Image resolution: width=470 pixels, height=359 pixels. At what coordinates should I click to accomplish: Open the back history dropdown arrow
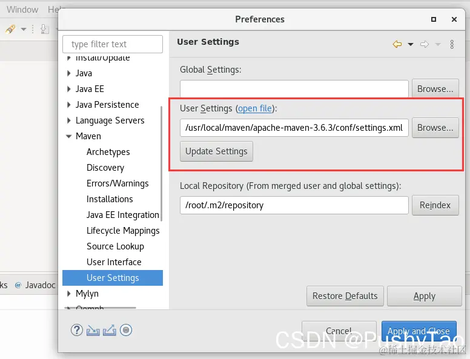click(411, 44)
